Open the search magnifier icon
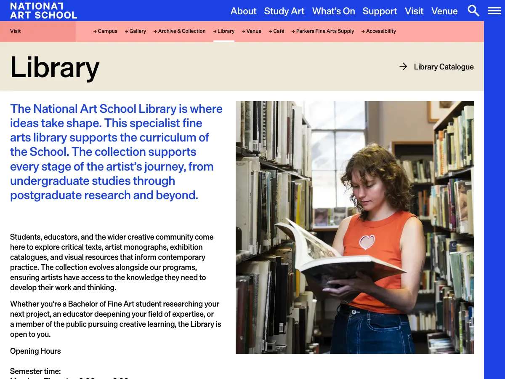Image resolution: width=505 pixels, height=379 pixels. [x=473, y=11]
